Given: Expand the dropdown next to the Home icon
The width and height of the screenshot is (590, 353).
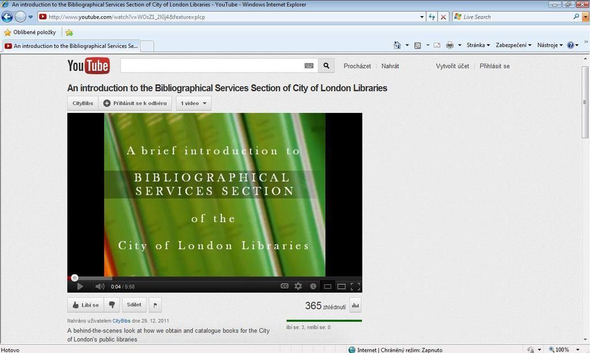Looking at the screenshot, I should pyautogui.click(x=407, y=45).
